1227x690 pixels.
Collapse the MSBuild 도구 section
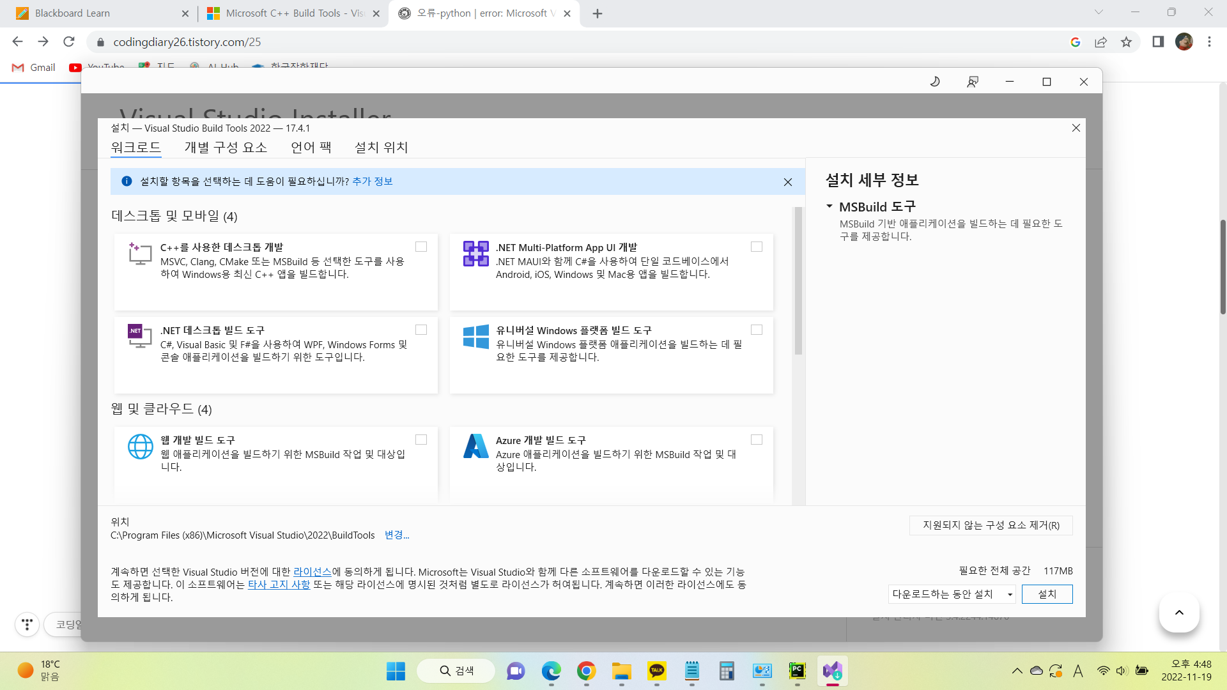pyautogui.click(x=830, y=206)
